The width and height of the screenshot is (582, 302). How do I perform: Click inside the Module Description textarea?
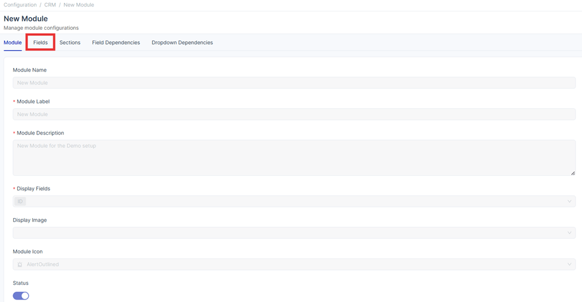coord(294,157)
